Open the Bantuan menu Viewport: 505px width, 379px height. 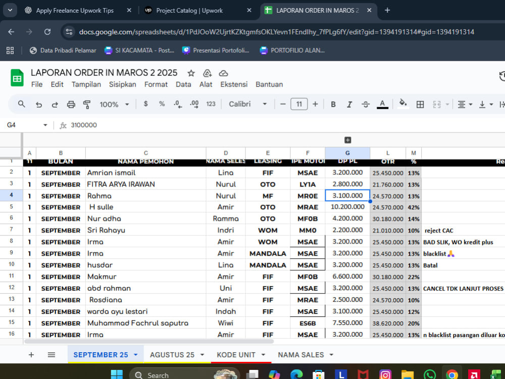(269, 84)
